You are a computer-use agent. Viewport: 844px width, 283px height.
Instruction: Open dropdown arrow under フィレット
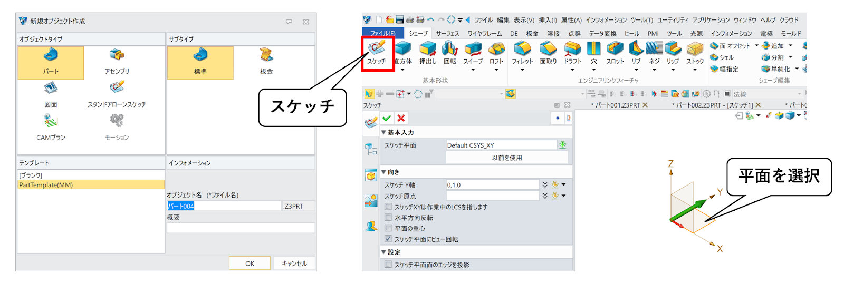point(522,70)
